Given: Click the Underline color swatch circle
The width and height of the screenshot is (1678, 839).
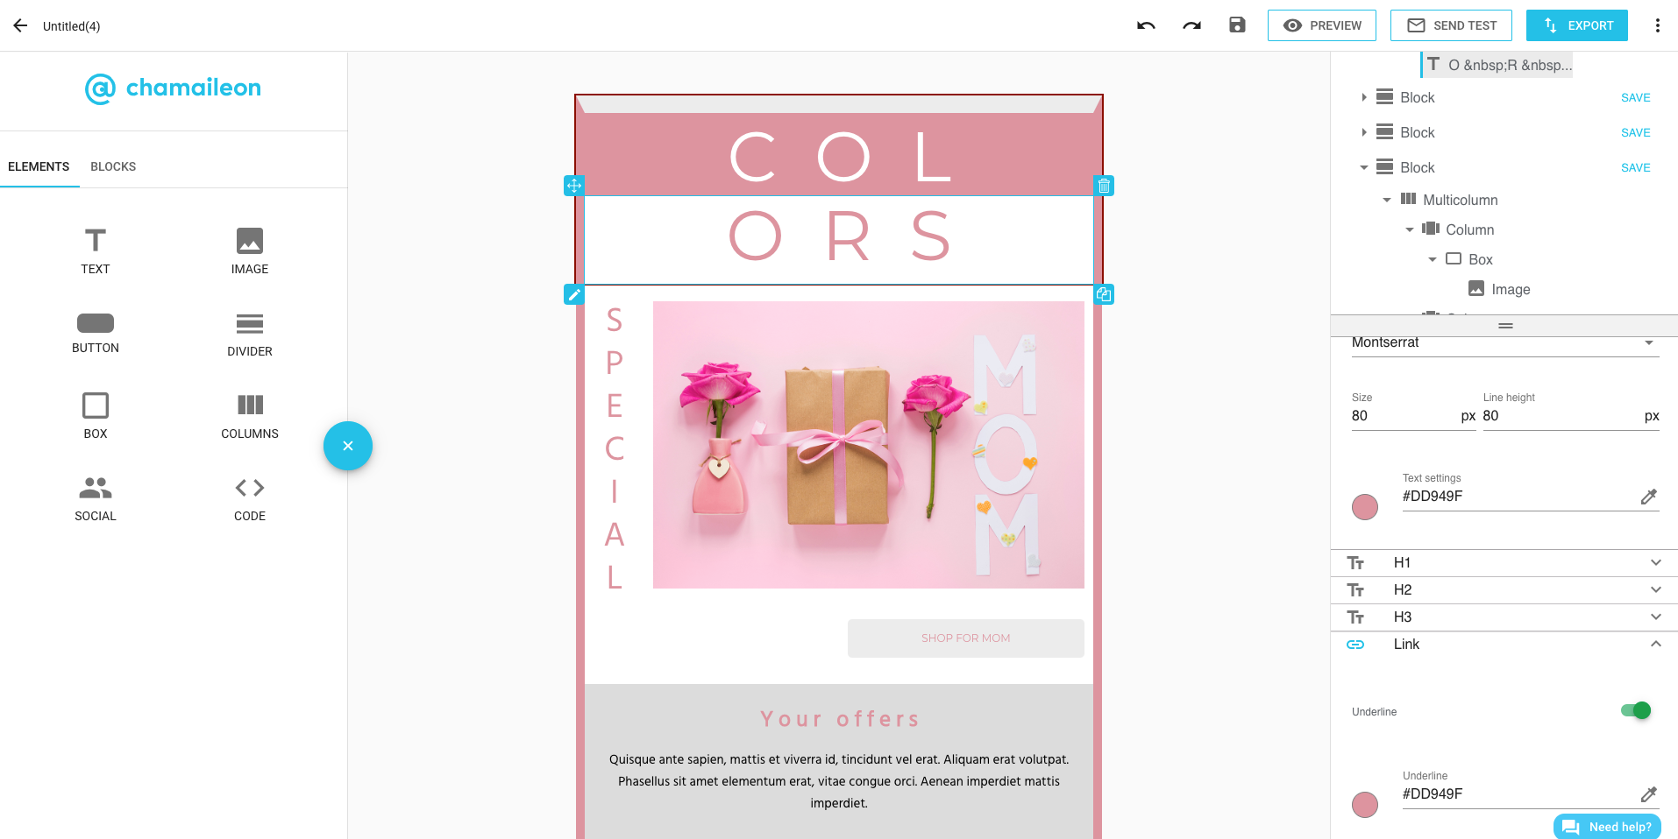Looking at the screenshot, I should 1365,805.
